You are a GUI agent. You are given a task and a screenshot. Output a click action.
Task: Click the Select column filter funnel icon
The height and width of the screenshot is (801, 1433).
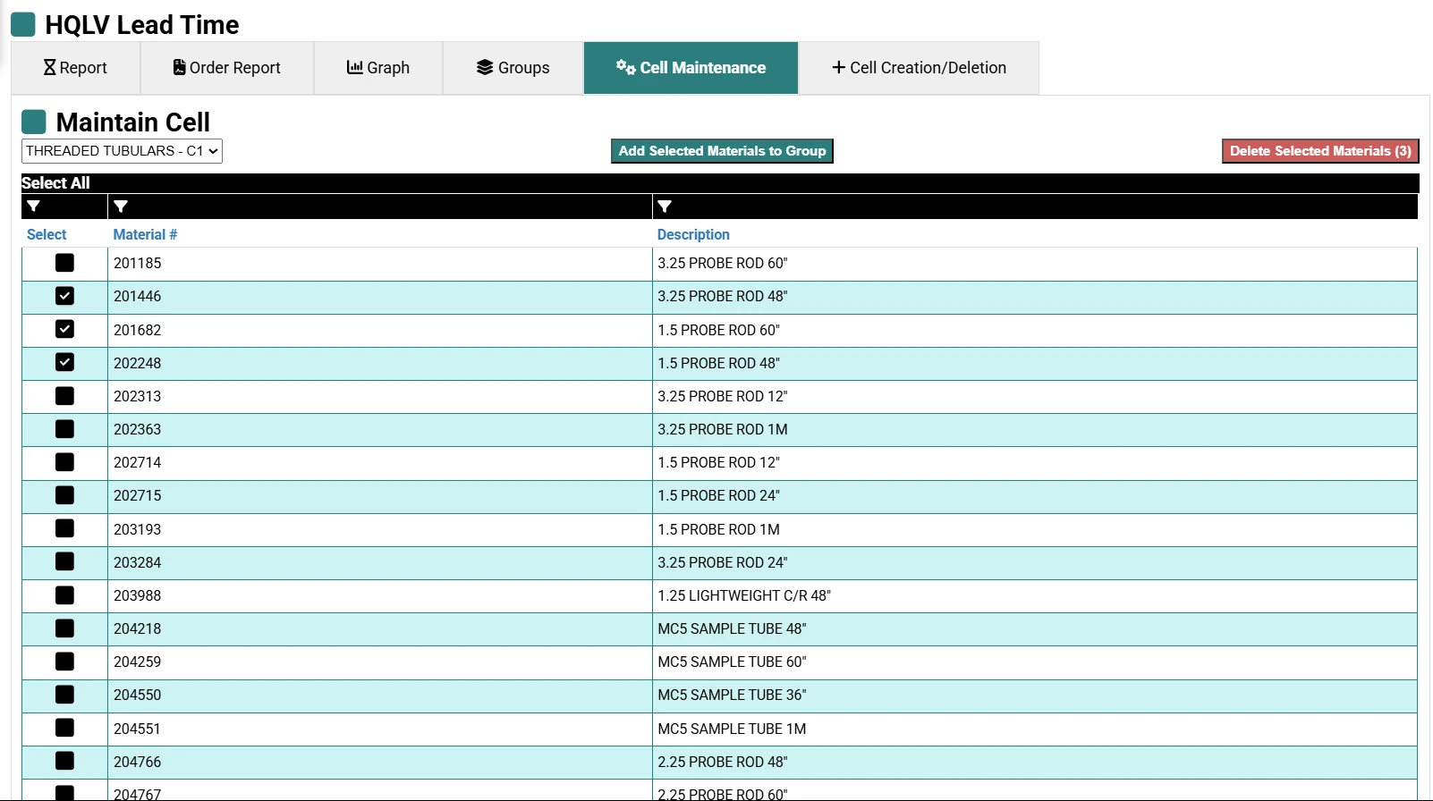34,207
